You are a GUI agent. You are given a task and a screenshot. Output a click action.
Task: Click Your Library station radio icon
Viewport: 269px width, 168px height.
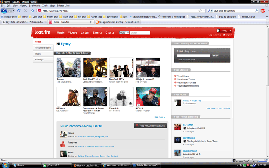pos(175,76)
